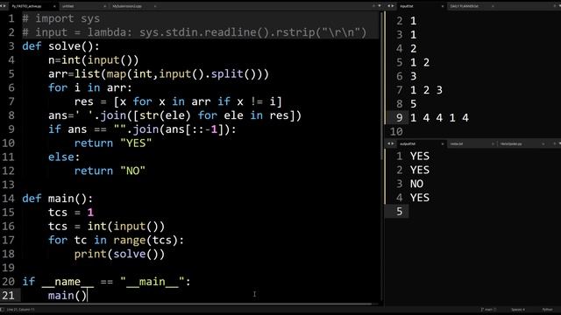Click the Python syntax selector in status bar
Viewport: 561px width, 315px height.
tap(547, 310)
